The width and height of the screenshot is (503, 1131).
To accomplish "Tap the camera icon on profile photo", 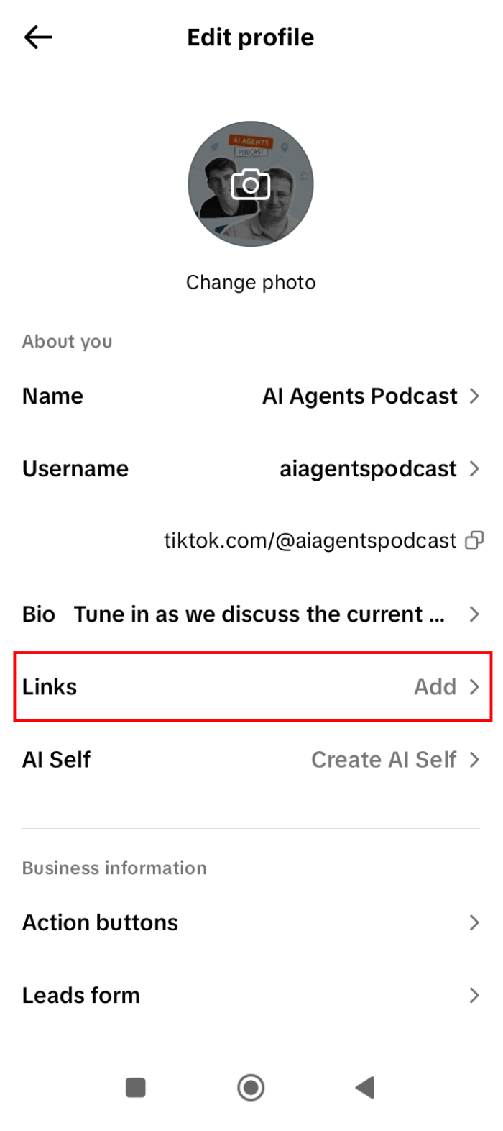I will click(x=251, y=185).
